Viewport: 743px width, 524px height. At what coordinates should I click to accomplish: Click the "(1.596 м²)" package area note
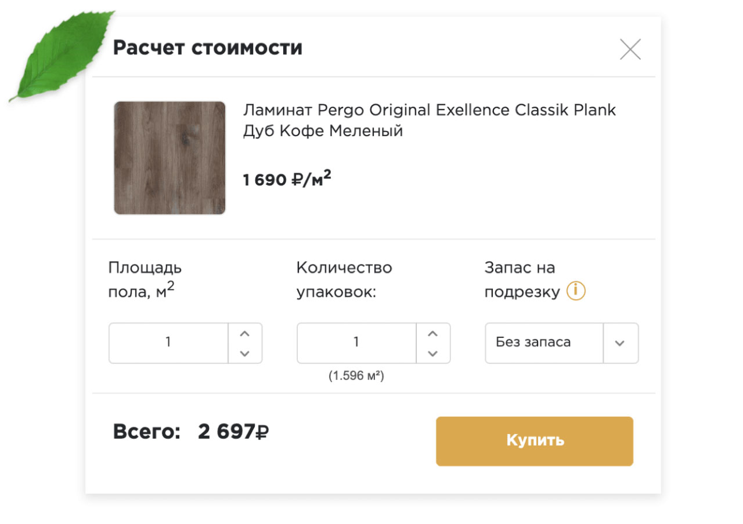pyautogui.click(x=356, y=376)
